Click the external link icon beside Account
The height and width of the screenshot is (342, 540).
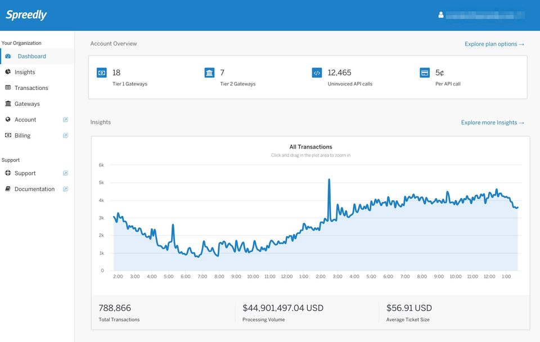click(65, 120)
